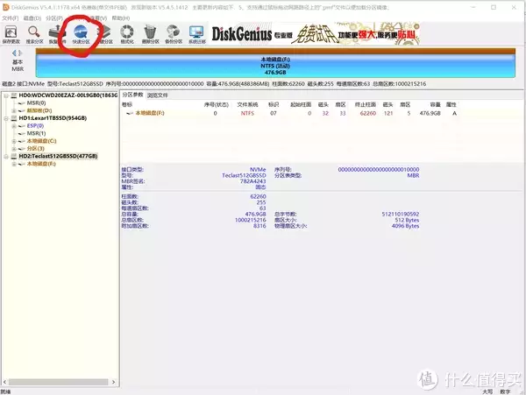
Task: Click the 终止柱面 column header
Action: coord(366,104)
